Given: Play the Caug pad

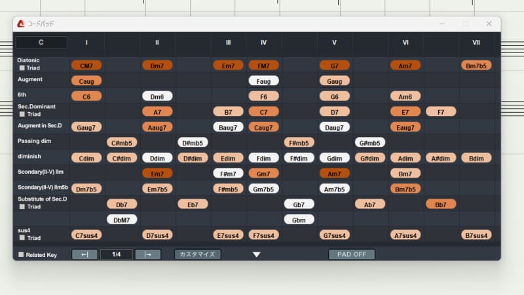Looking at the screenshot, I should click(x=86, y=81).
